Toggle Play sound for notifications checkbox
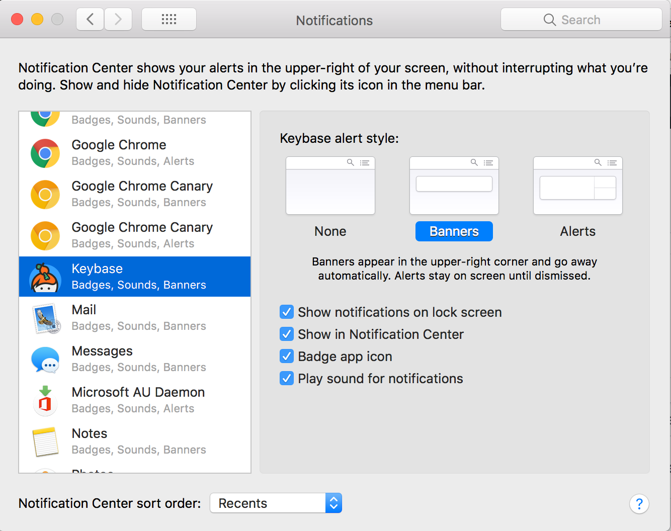The image size is (671, 531). tap(287, 379)
